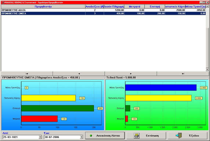Image resolution: width=210 pixels, height=141 pixels.
Task: Click Εκτύπωση print button label
Action: click(x=152, y=135)
